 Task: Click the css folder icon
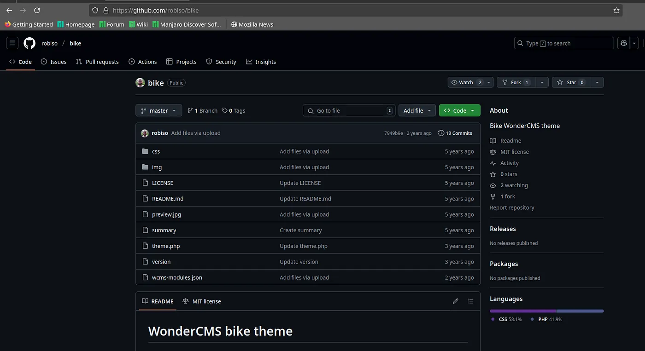145,151
